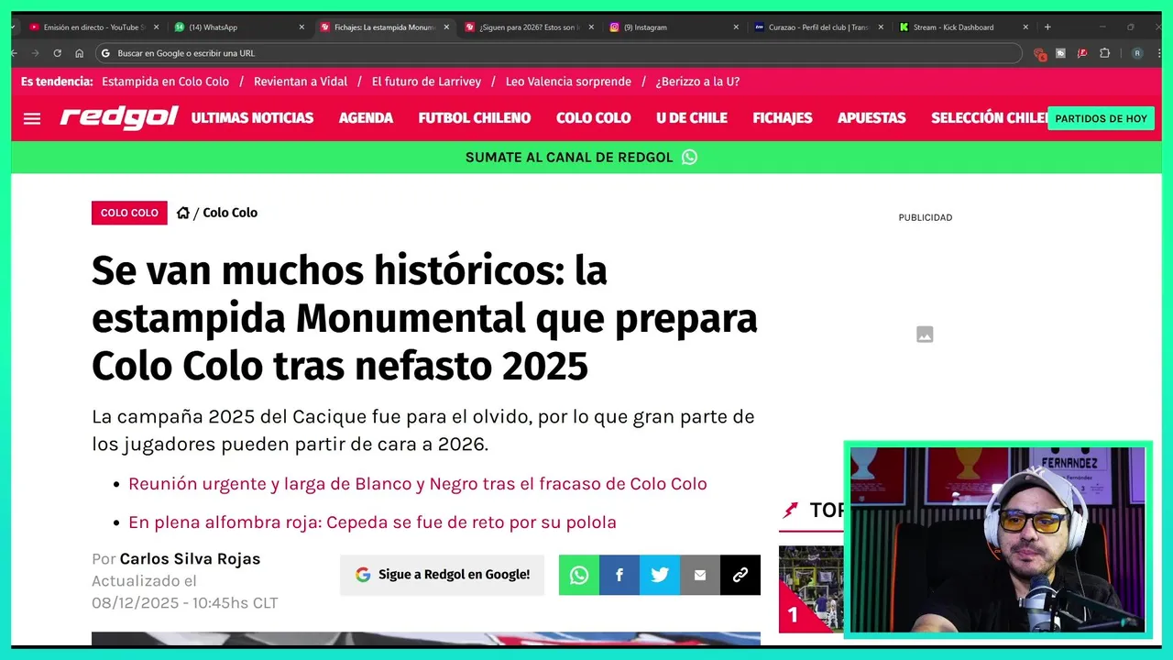1173x660 pixels.
Task: Reload the page with the refresh icon
Action: [57, 53]
